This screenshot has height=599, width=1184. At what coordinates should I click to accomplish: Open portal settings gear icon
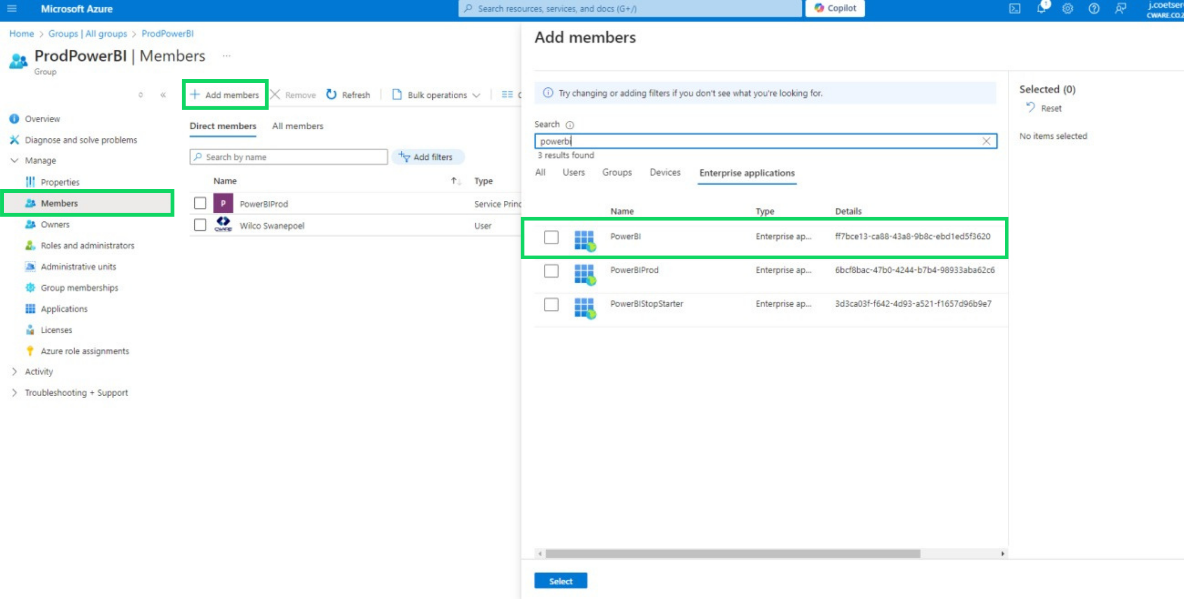[x=1067, y=9]
